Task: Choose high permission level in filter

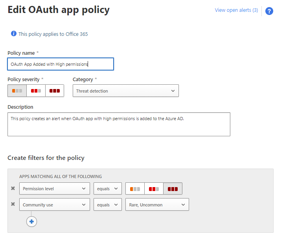Action: click(x=173, y=189)
